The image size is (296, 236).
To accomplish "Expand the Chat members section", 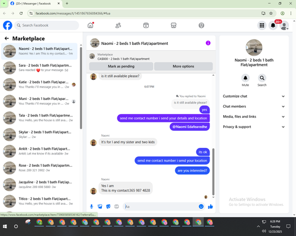I will [254, 106].
